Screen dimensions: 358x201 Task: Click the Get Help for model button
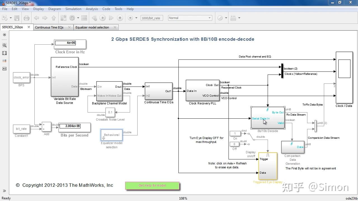click(x=152, y=185)
